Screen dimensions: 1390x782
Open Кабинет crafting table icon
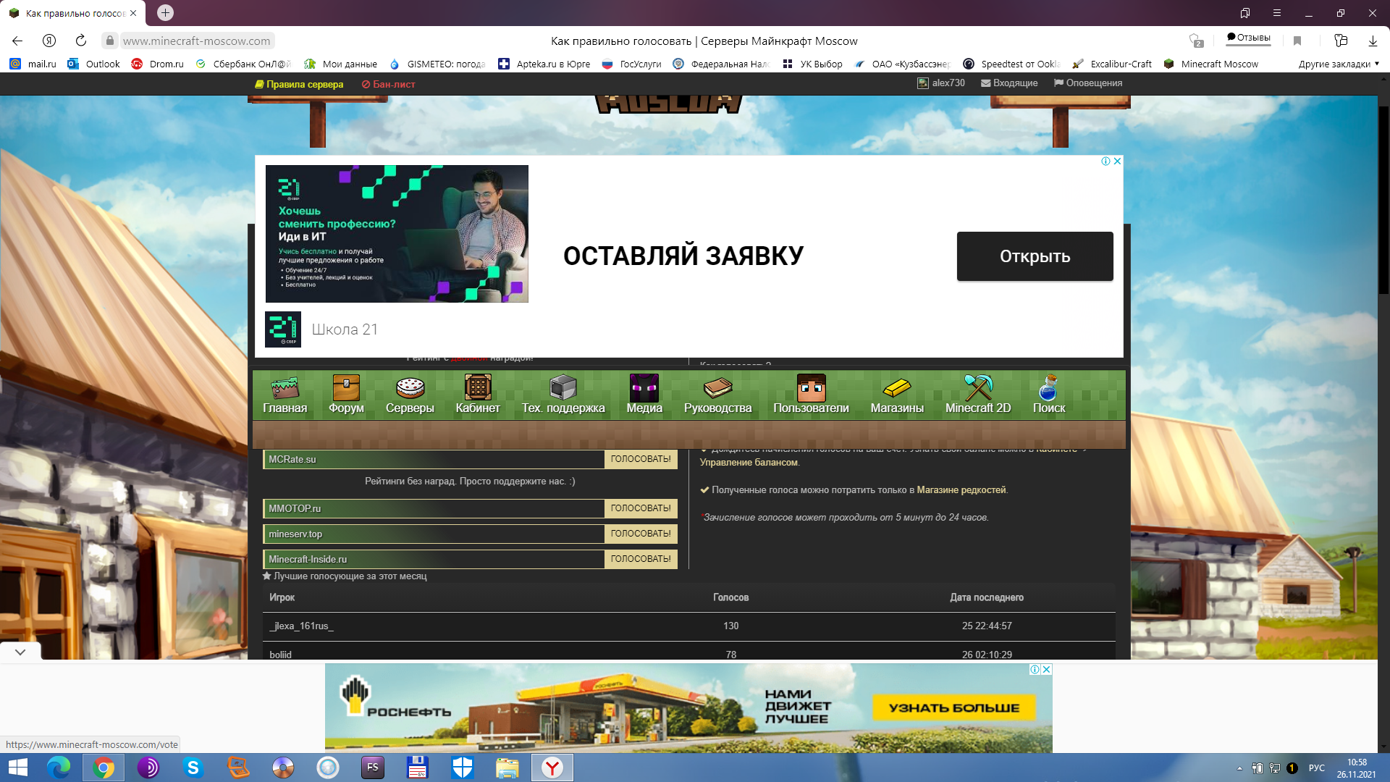click(477, 388)
